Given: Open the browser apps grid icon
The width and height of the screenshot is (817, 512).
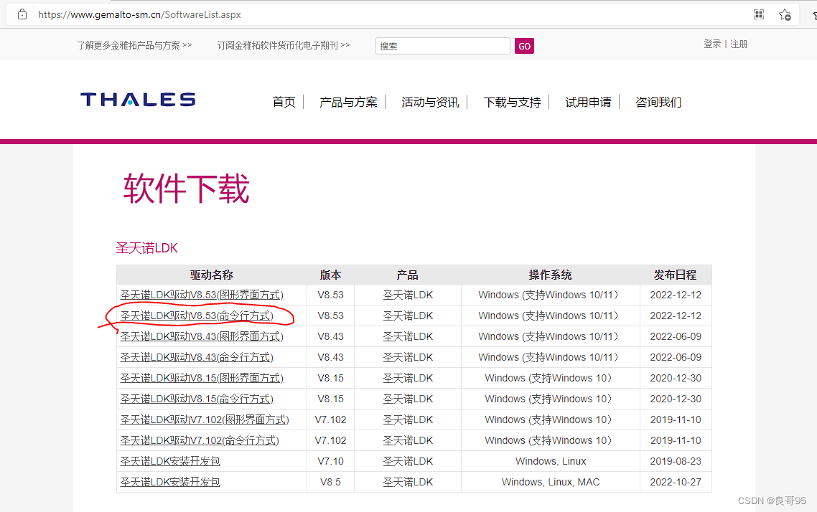Looking at the screenshot, I should [x=759, y=14].
